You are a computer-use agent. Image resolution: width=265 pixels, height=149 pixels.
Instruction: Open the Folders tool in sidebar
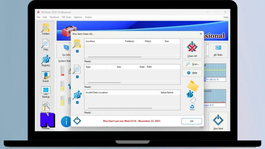click(46, 29)
